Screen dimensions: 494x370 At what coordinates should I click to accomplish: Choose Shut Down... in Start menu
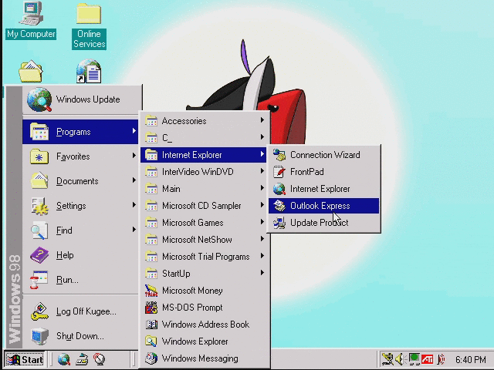pyautogui.click(x=80, y=336)
